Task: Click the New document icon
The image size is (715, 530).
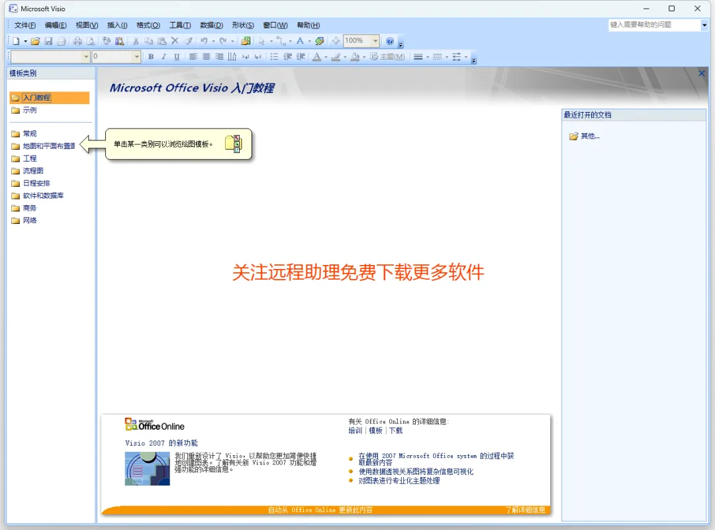Action: (x=16, y=41)
